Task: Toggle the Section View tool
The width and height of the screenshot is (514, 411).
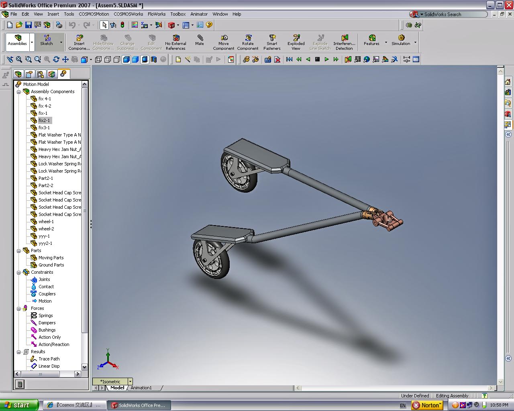Action: tap(154, 59)
